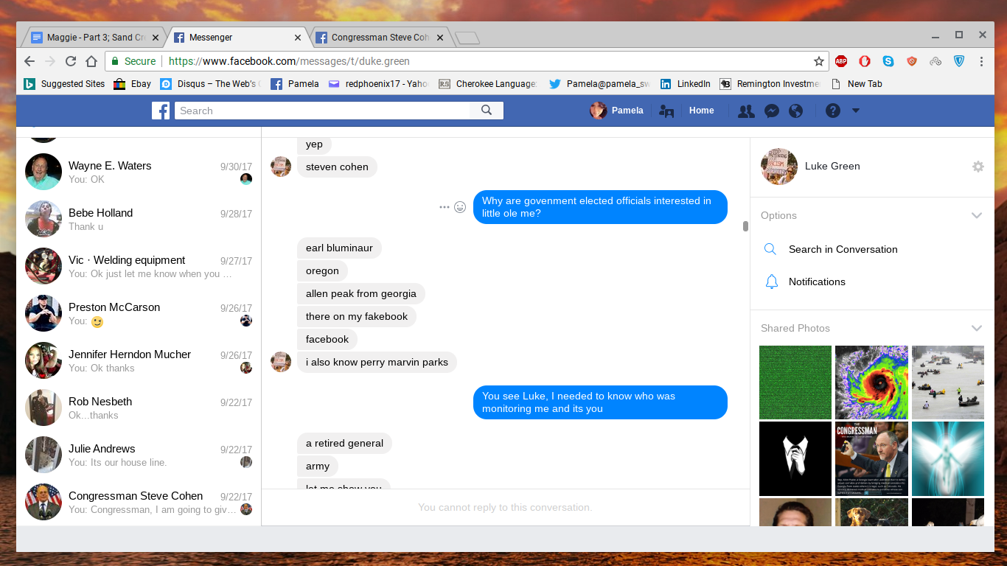Open a new browser tab

(x=467, y=38)
